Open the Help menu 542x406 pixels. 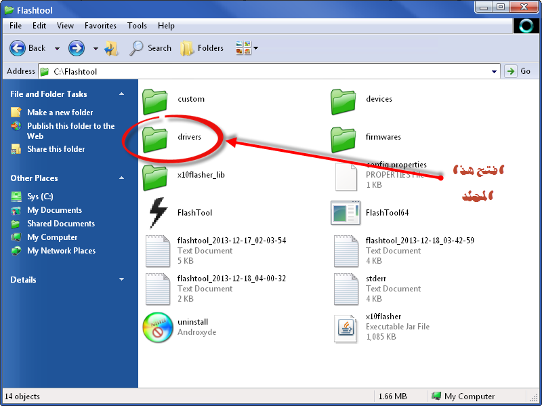pyautogui.click(x=166, y=26)
